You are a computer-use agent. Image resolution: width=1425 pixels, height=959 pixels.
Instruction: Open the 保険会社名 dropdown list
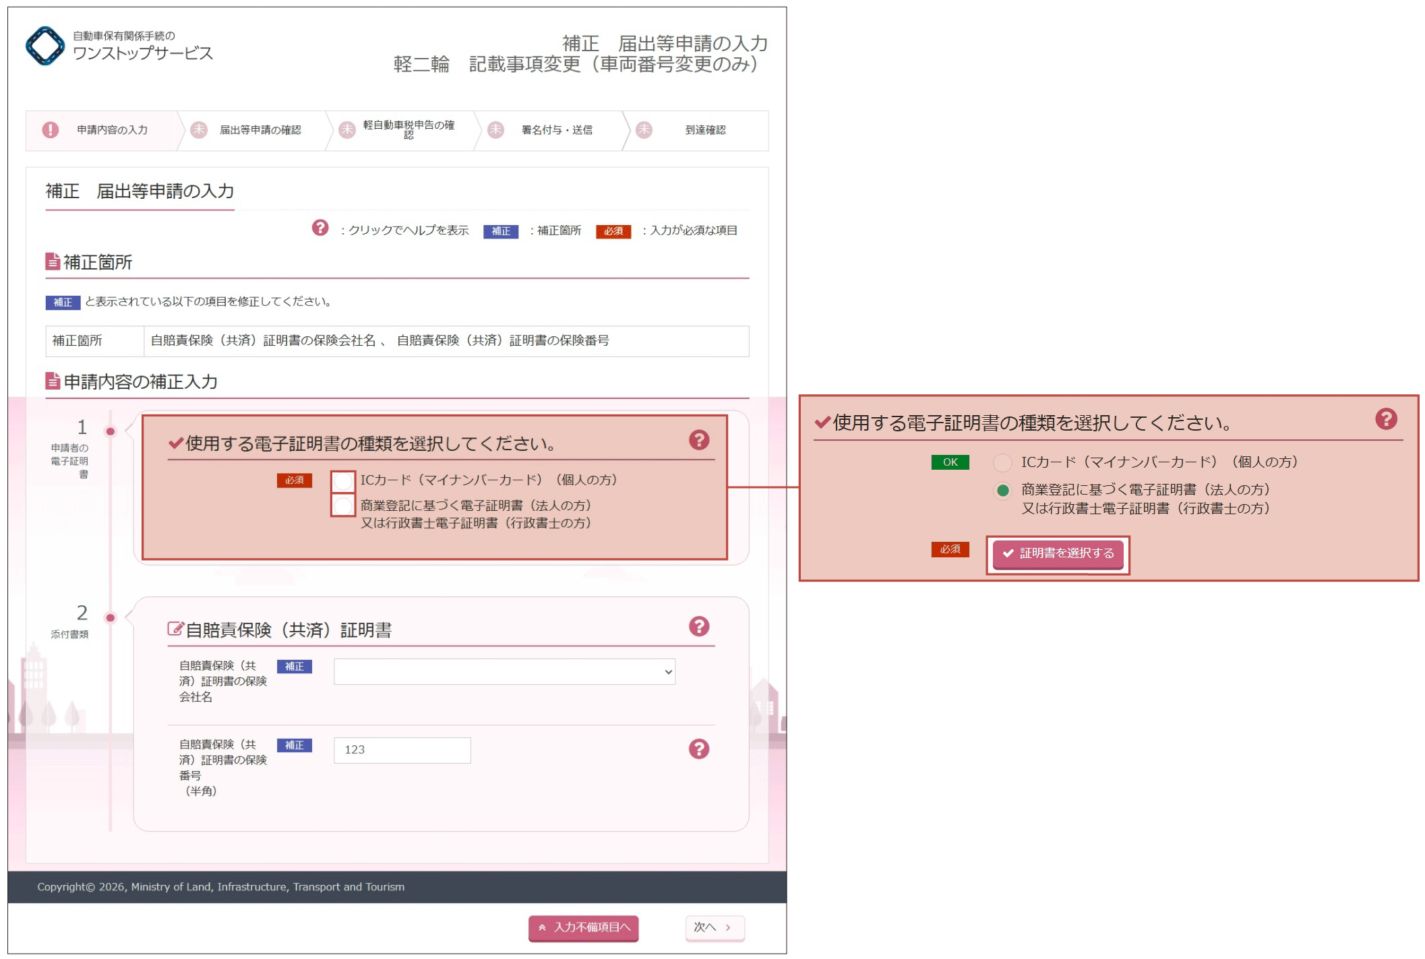pyautogui.click(x=504, y=672)
